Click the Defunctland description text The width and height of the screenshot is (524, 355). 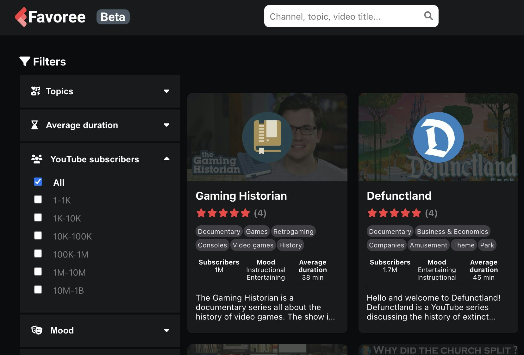434,307
